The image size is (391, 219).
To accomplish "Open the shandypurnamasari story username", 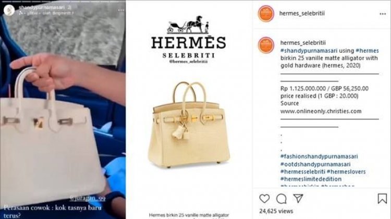I will [42, 8].
